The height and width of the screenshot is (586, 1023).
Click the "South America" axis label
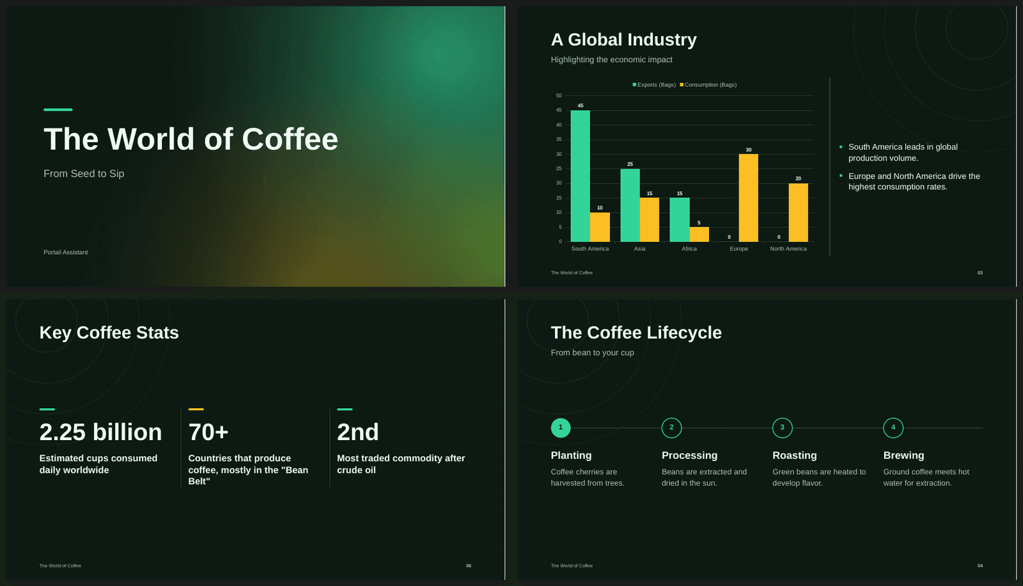pos(590,249)
